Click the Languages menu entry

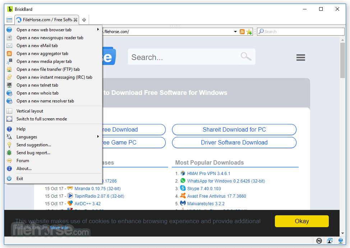pyautogui.click(x=53, y=137)
